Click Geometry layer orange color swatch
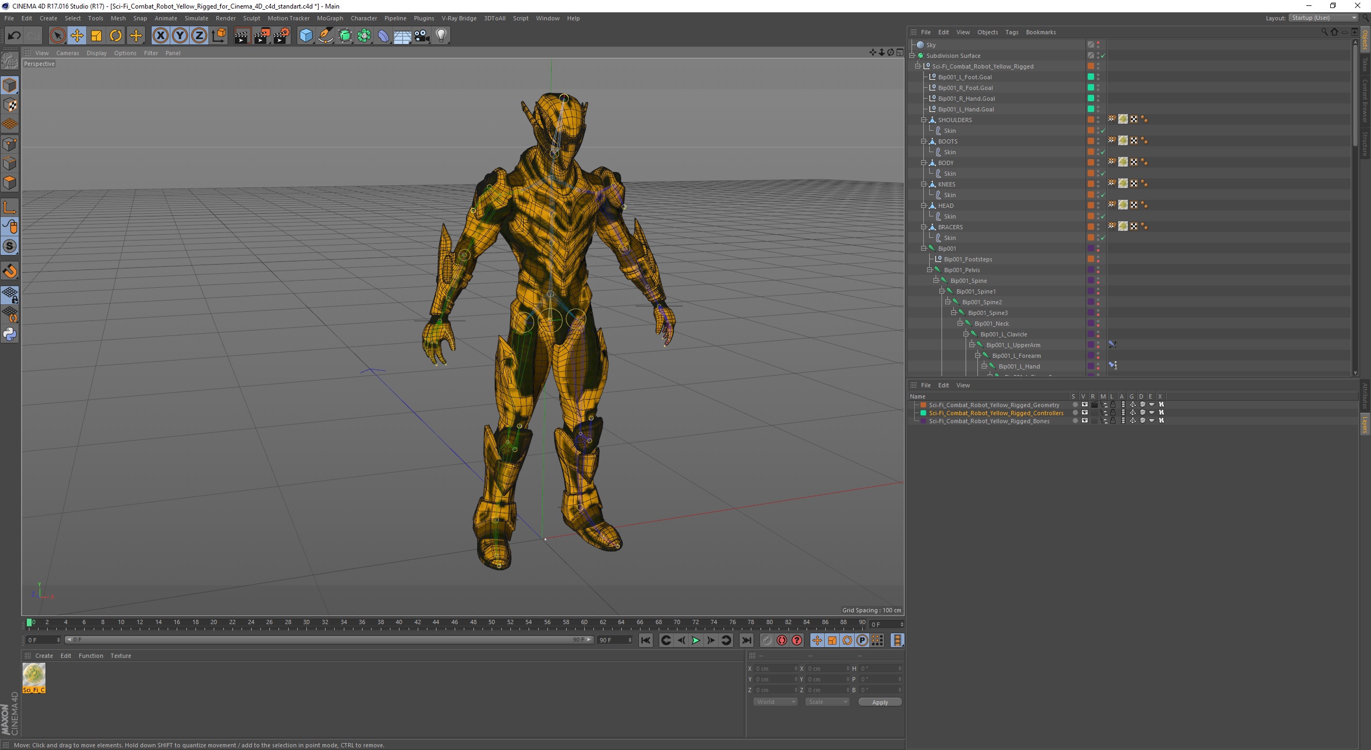The image size is (1371, 750). 923,405
